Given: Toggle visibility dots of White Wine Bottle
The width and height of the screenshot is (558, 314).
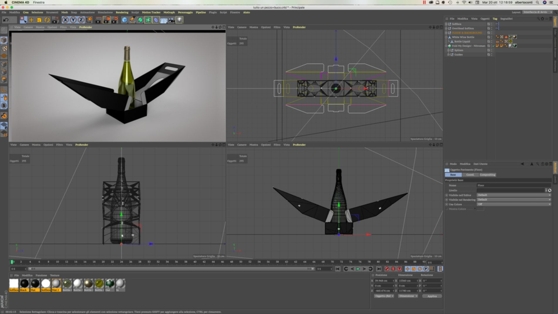Looking at the screenshot, I should pos(491,37).
